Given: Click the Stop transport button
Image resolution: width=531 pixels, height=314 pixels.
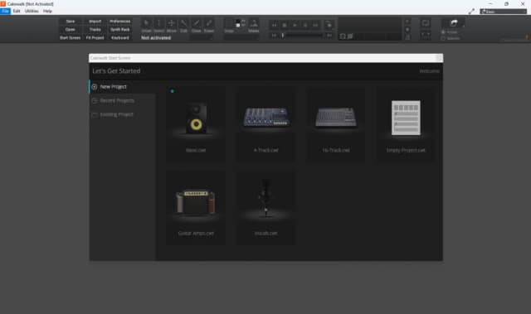Looking at the screenshot, I should tap(285, 25).
